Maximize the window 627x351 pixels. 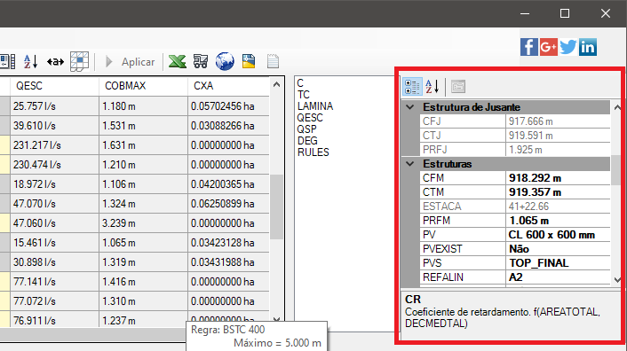[565, 13]
